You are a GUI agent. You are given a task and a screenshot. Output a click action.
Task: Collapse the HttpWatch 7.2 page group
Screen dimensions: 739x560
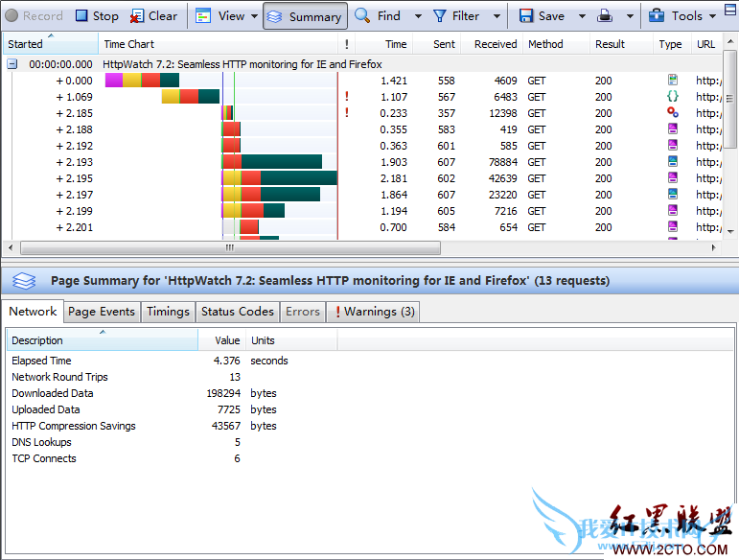(12, 64)
